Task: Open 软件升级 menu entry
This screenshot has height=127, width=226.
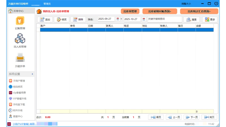Action: (x=18, y=110)
